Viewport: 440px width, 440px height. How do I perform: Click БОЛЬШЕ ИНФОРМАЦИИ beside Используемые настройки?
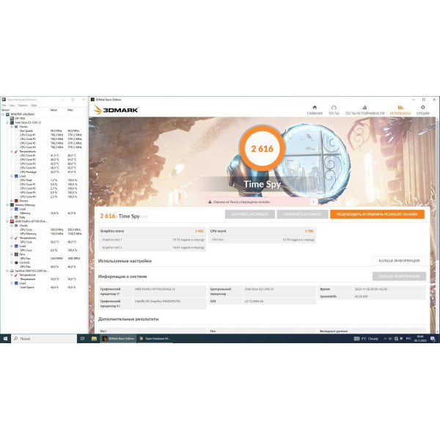coord(399,260)
